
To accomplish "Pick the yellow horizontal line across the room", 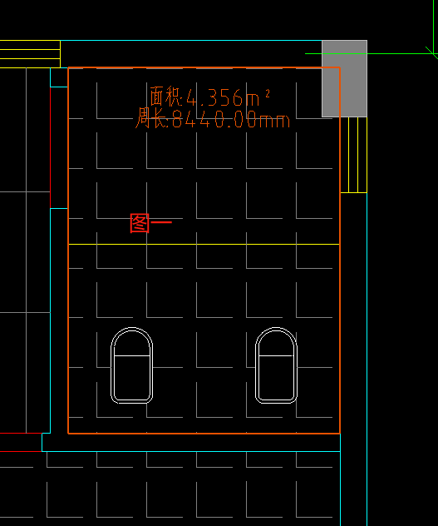I will pos(204,244).
